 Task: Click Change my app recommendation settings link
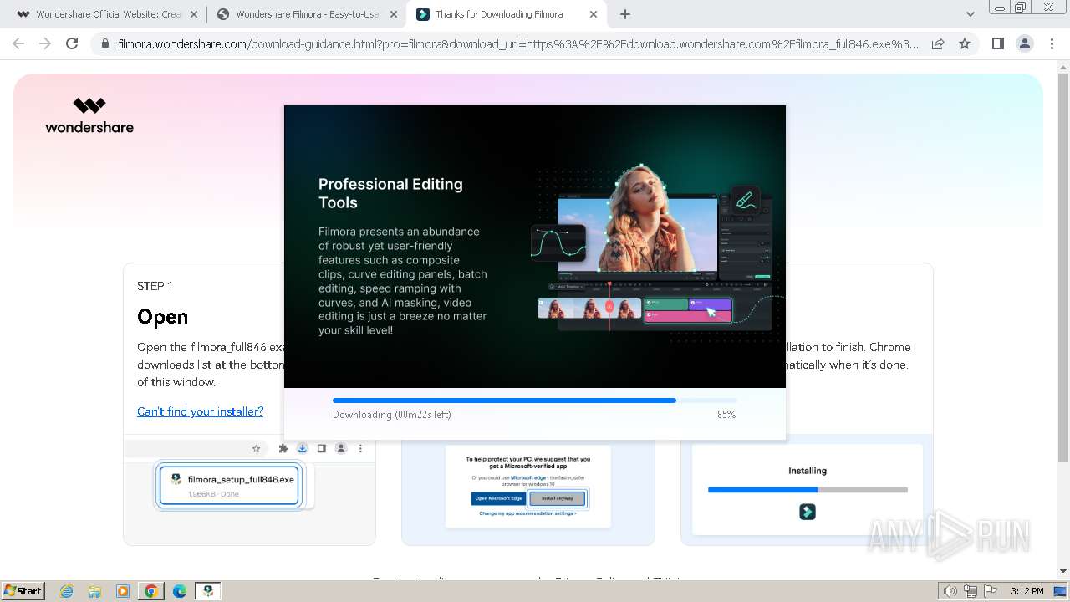[527, 513]
